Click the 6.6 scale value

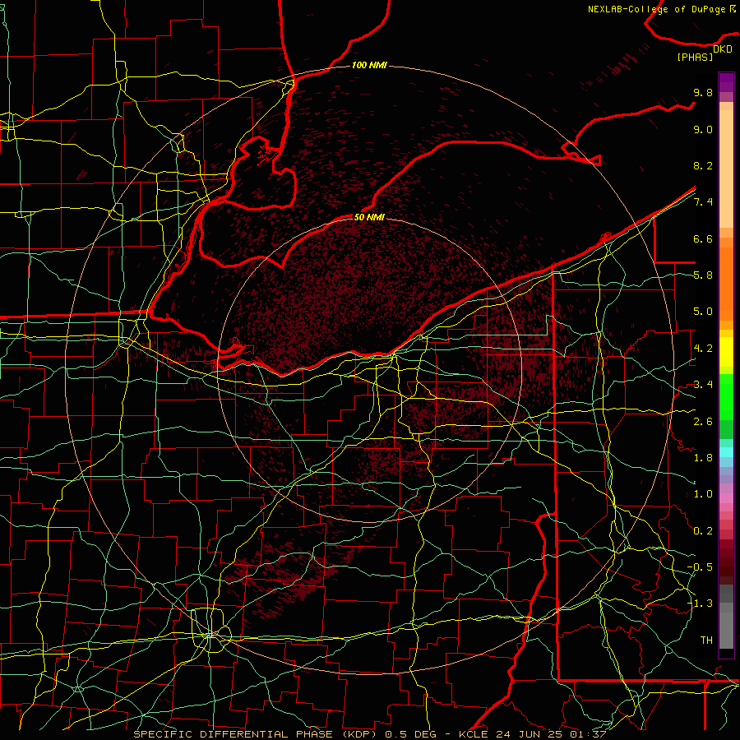(x=703, y=238)
